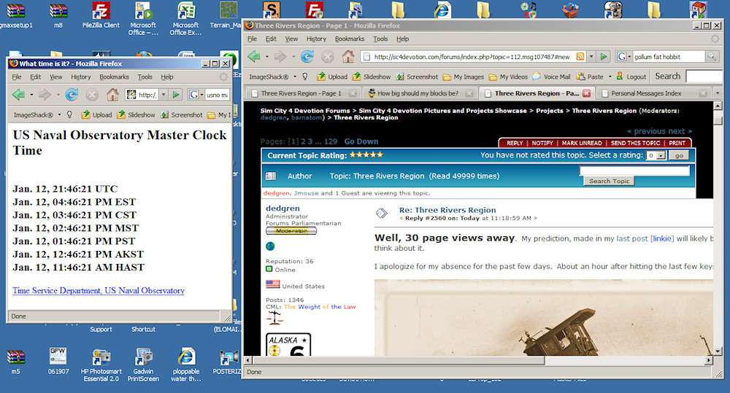The height and width of the screenshot is (393, 730).
Task: Click the Reload button in forum browser window
Action: 307,57
